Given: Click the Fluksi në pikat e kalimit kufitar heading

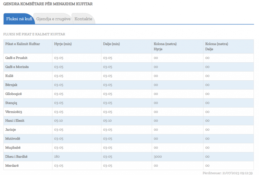Looking at the screenshot, I should (34, 34).
